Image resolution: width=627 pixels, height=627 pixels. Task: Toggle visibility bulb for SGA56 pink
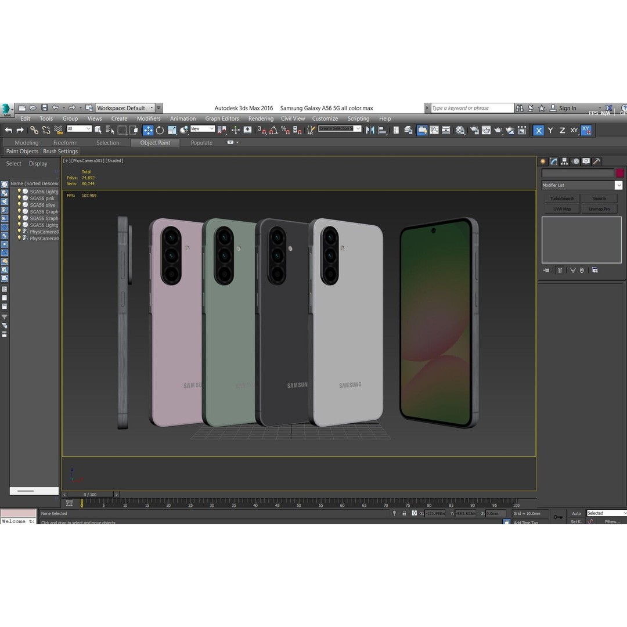click(19, 198)
